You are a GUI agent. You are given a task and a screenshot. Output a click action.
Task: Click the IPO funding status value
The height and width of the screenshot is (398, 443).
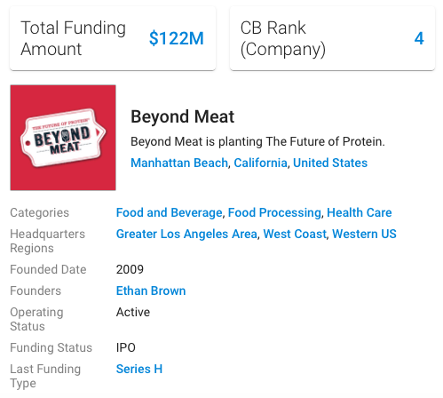pos(126,347)
